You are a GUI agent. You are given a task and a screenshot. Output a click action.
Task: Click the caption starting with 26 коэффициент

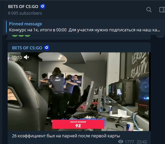(x=66, y=136)
